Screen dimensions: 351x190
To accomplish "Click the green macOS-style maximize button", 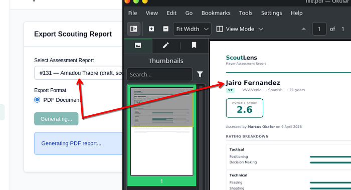I will click(136, 1).
